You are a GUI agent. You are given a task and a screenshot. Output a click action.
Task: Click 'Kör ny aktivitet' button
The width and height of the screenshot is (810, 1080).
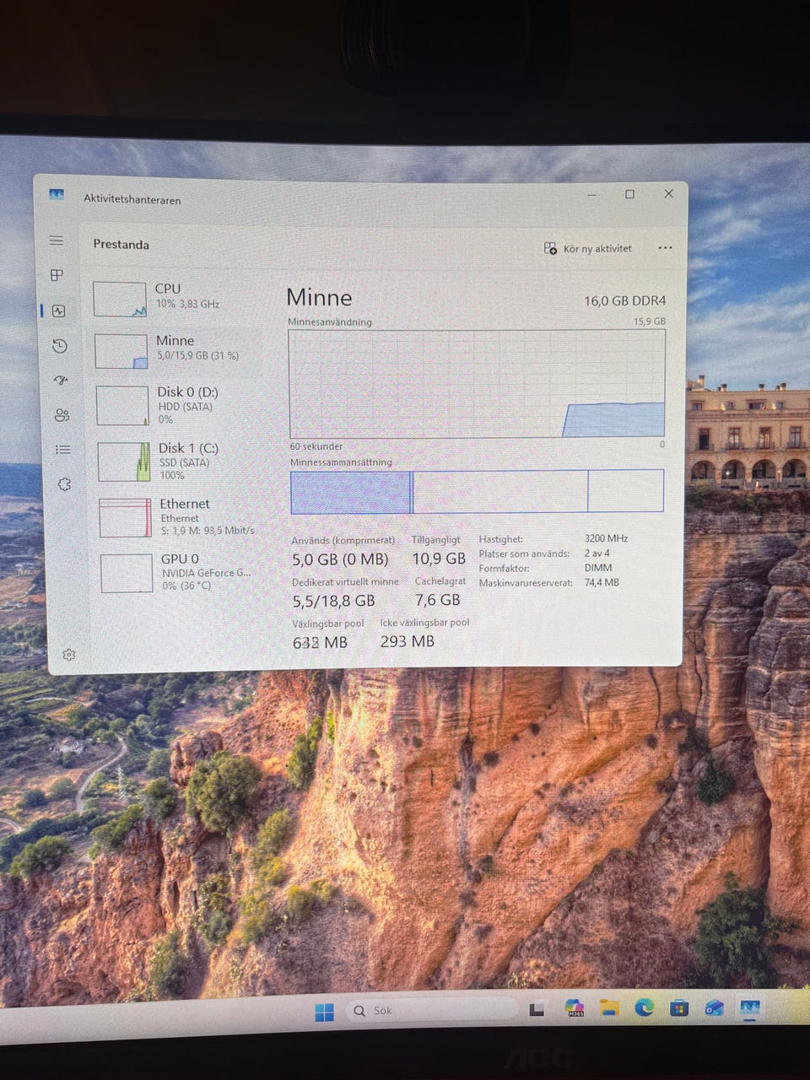[x=588, y=248]
